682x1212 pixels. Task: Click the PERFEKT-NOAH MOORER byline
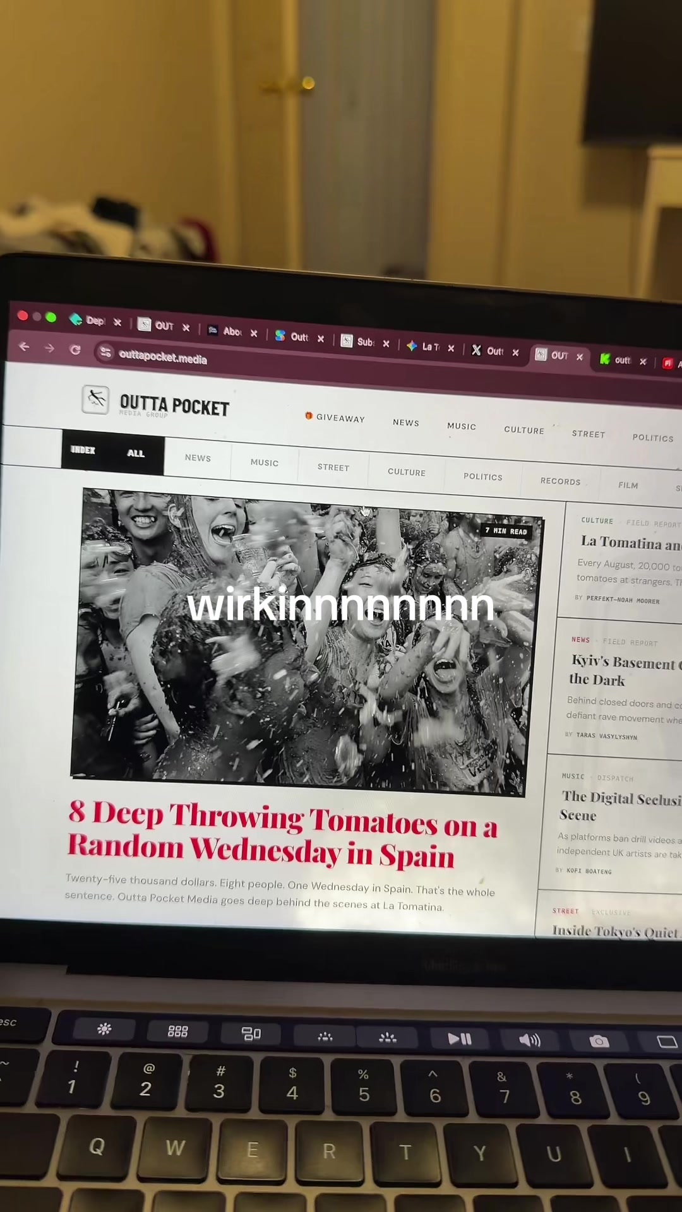point(623,600)
